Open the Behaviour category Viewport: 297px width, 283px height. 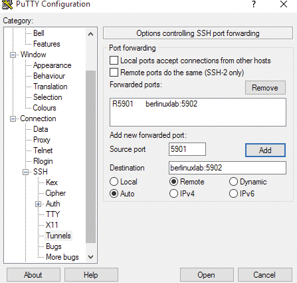pyautogui.click(x=49, y=76)
